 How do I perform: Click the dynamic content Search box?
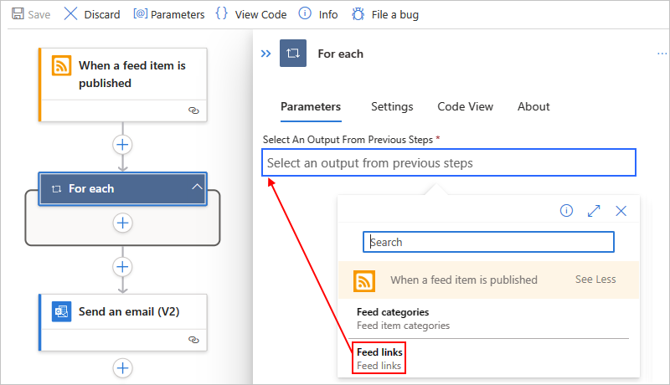488,242
